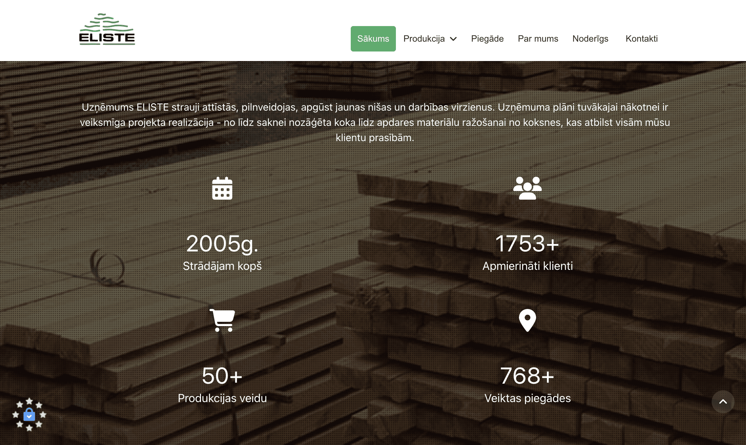Open the Kontakti page
The width and height of the screenshot is (746, 445).
pyautogui.click(x=641, y=39)
